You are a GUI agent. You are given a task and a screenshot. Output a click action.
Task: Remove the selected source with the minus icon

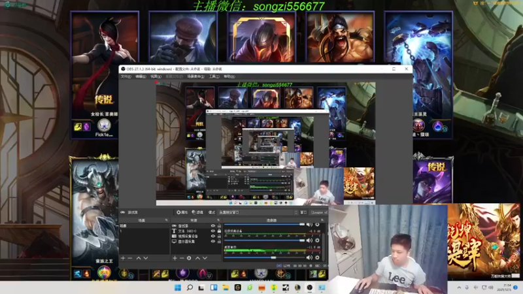click(x=182, y=258)
